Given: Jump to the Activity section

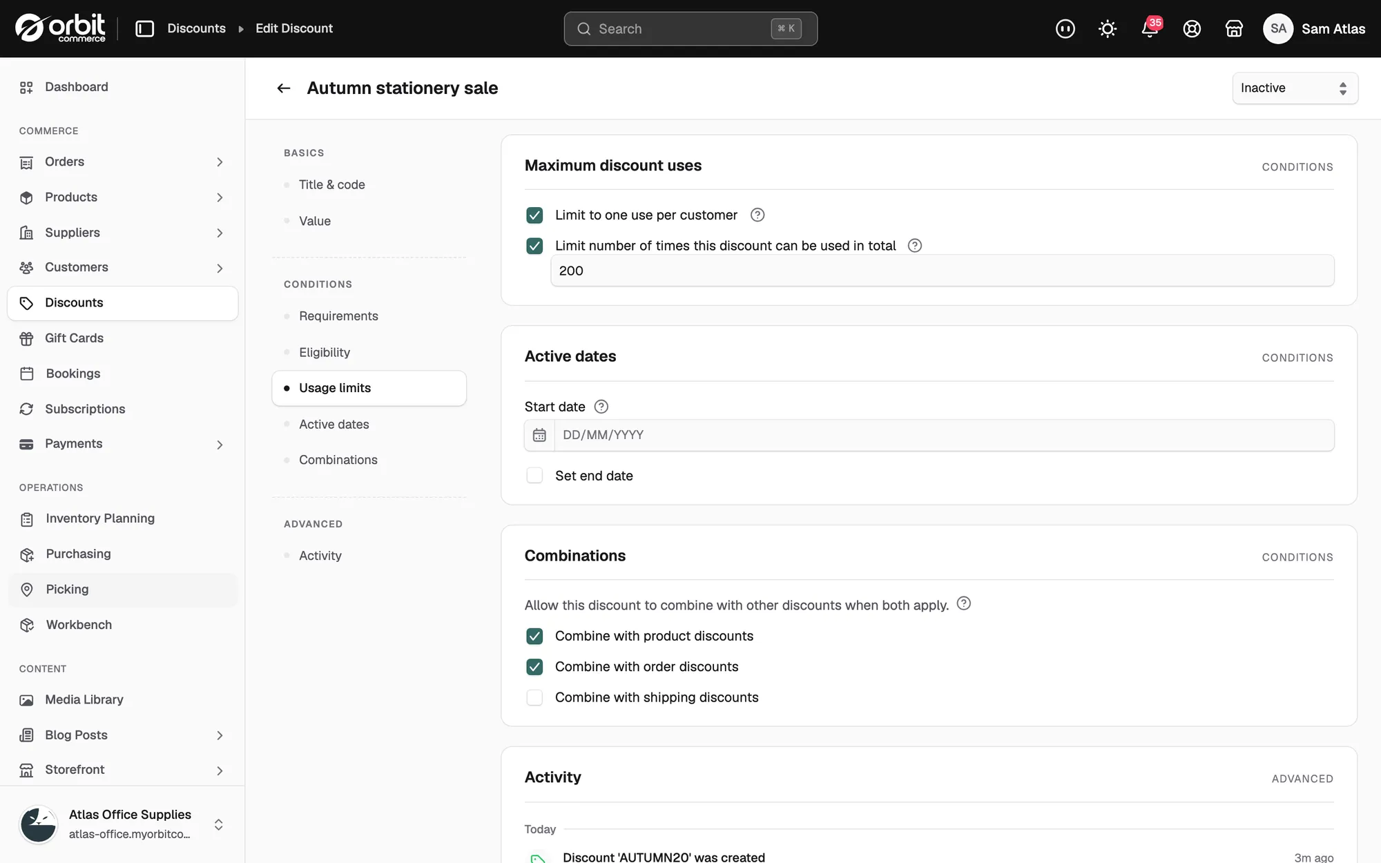Looking at the screenshot, I should [320, 556].
